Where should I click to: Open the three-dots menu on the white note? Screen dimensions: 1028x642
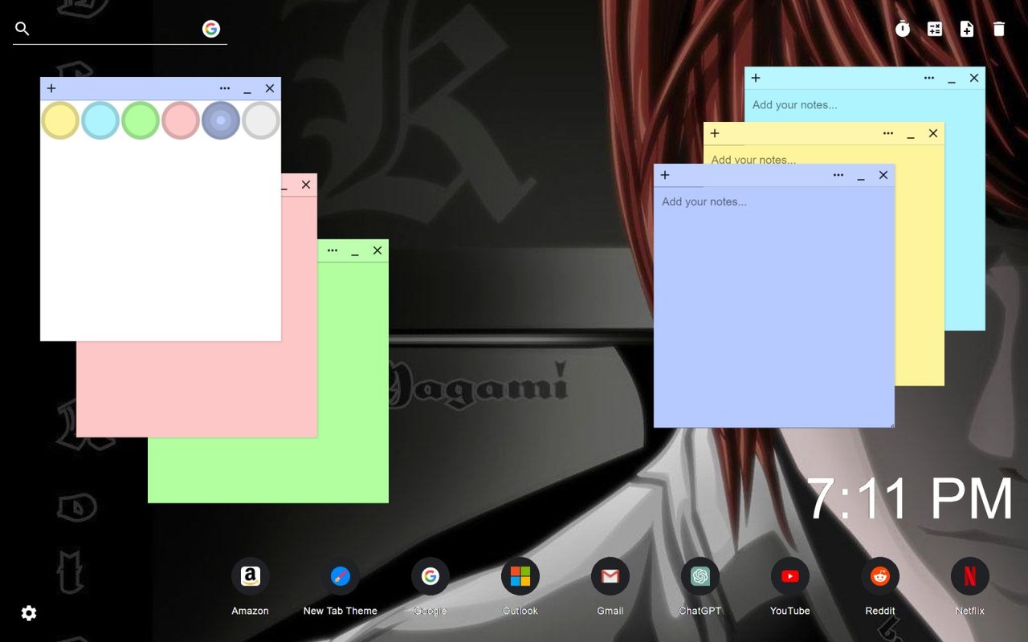coord(225,88)
